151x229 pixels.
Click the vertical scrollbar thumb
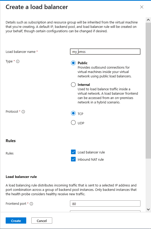148,90
